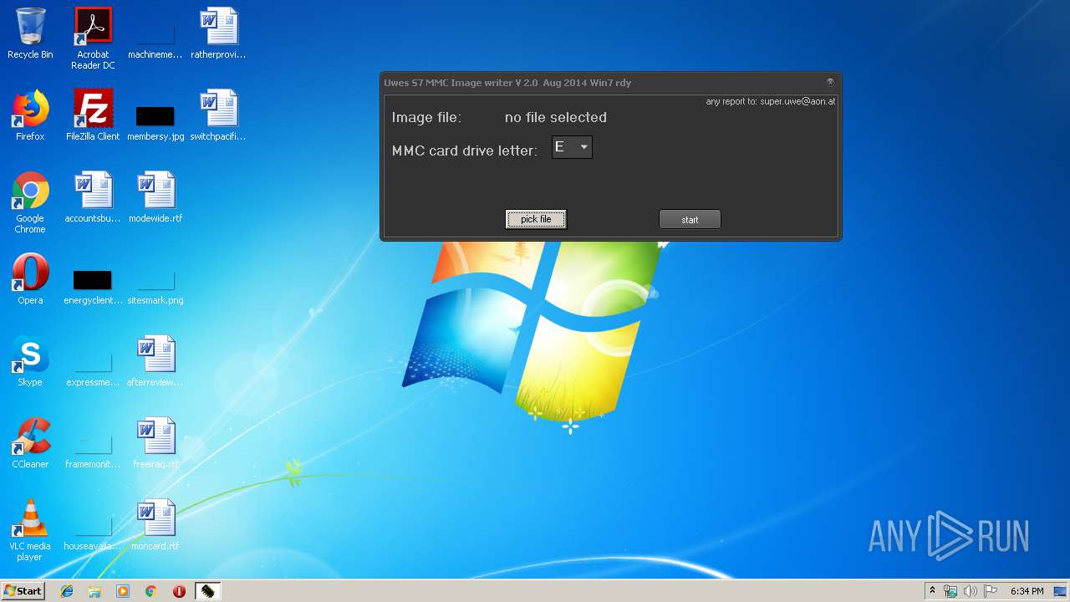Select the machineme... desktop file
This screenshot has height=602, width=1070.
coord(155,40)
